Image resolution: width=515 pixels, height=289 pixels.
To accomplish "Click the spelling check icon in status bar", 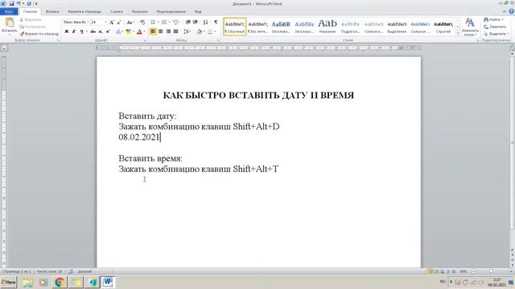I will 70,271.
